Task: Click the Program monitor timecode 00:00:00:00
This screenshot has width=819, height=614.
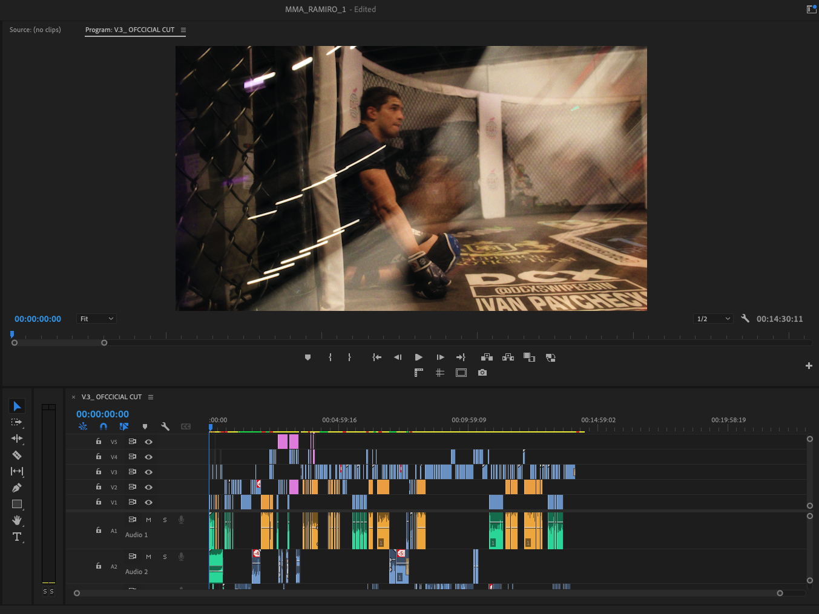Action: (38, 319)
